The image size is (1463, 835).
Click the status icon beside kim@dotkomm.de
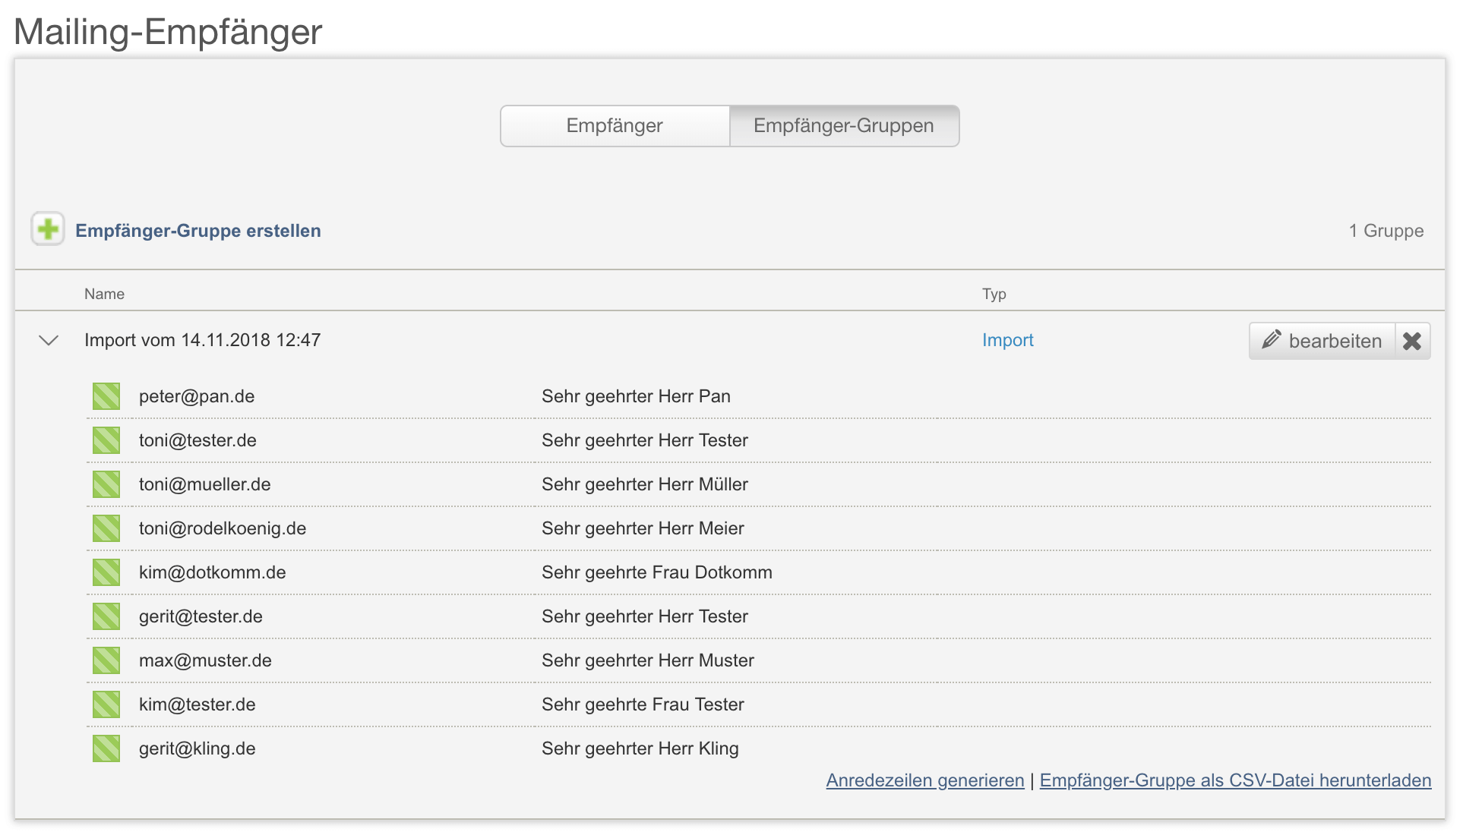coord(106,572)
